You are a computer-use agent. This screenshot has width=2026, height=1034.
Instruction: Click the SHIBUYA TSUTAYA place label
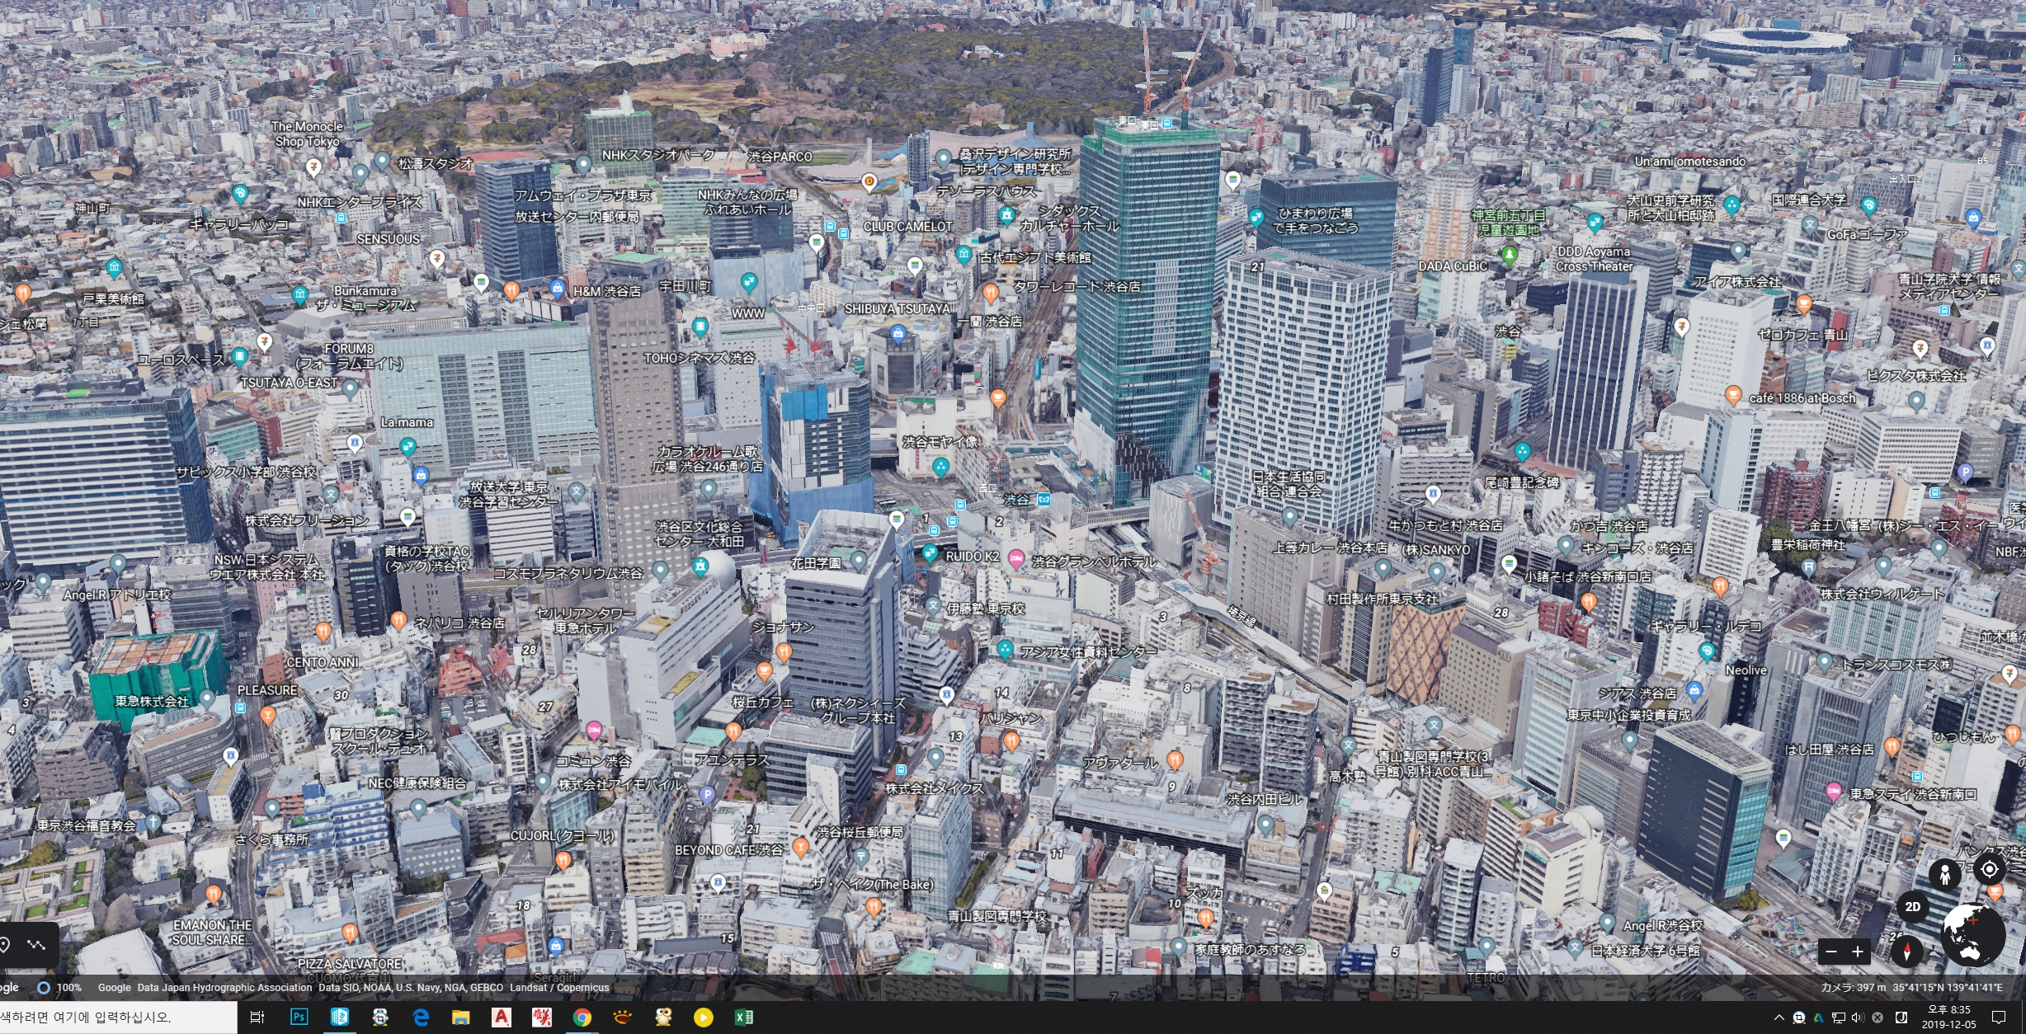pos(897,308)
